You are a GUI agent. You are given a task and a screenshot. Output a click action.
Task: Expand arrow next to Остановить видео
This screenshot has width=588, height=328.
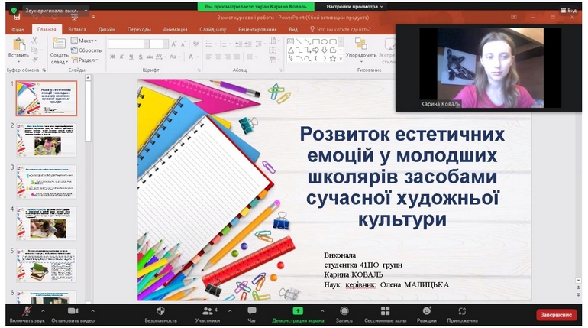92,310
